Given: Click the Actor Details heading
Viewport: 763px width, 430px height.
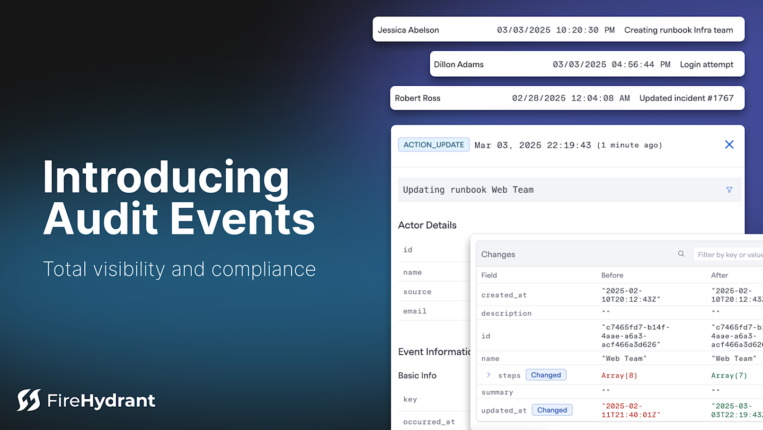Looking at the screenshot, I should [427, 225].
